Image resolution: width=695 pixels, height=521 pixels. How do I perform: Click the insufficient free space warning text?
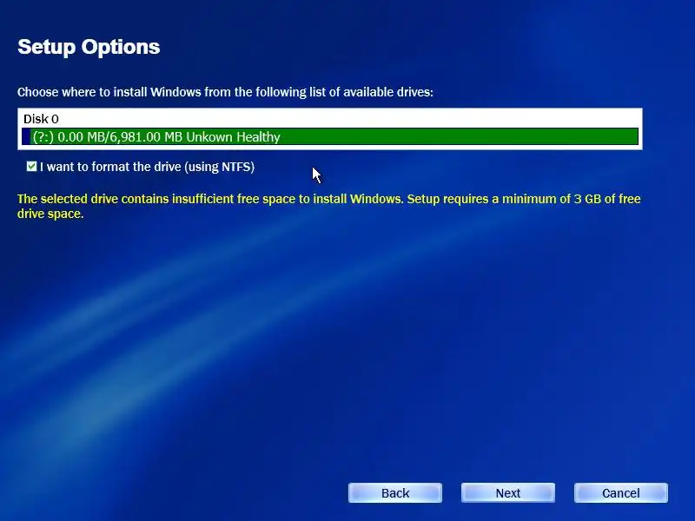(x=329, y=206)
